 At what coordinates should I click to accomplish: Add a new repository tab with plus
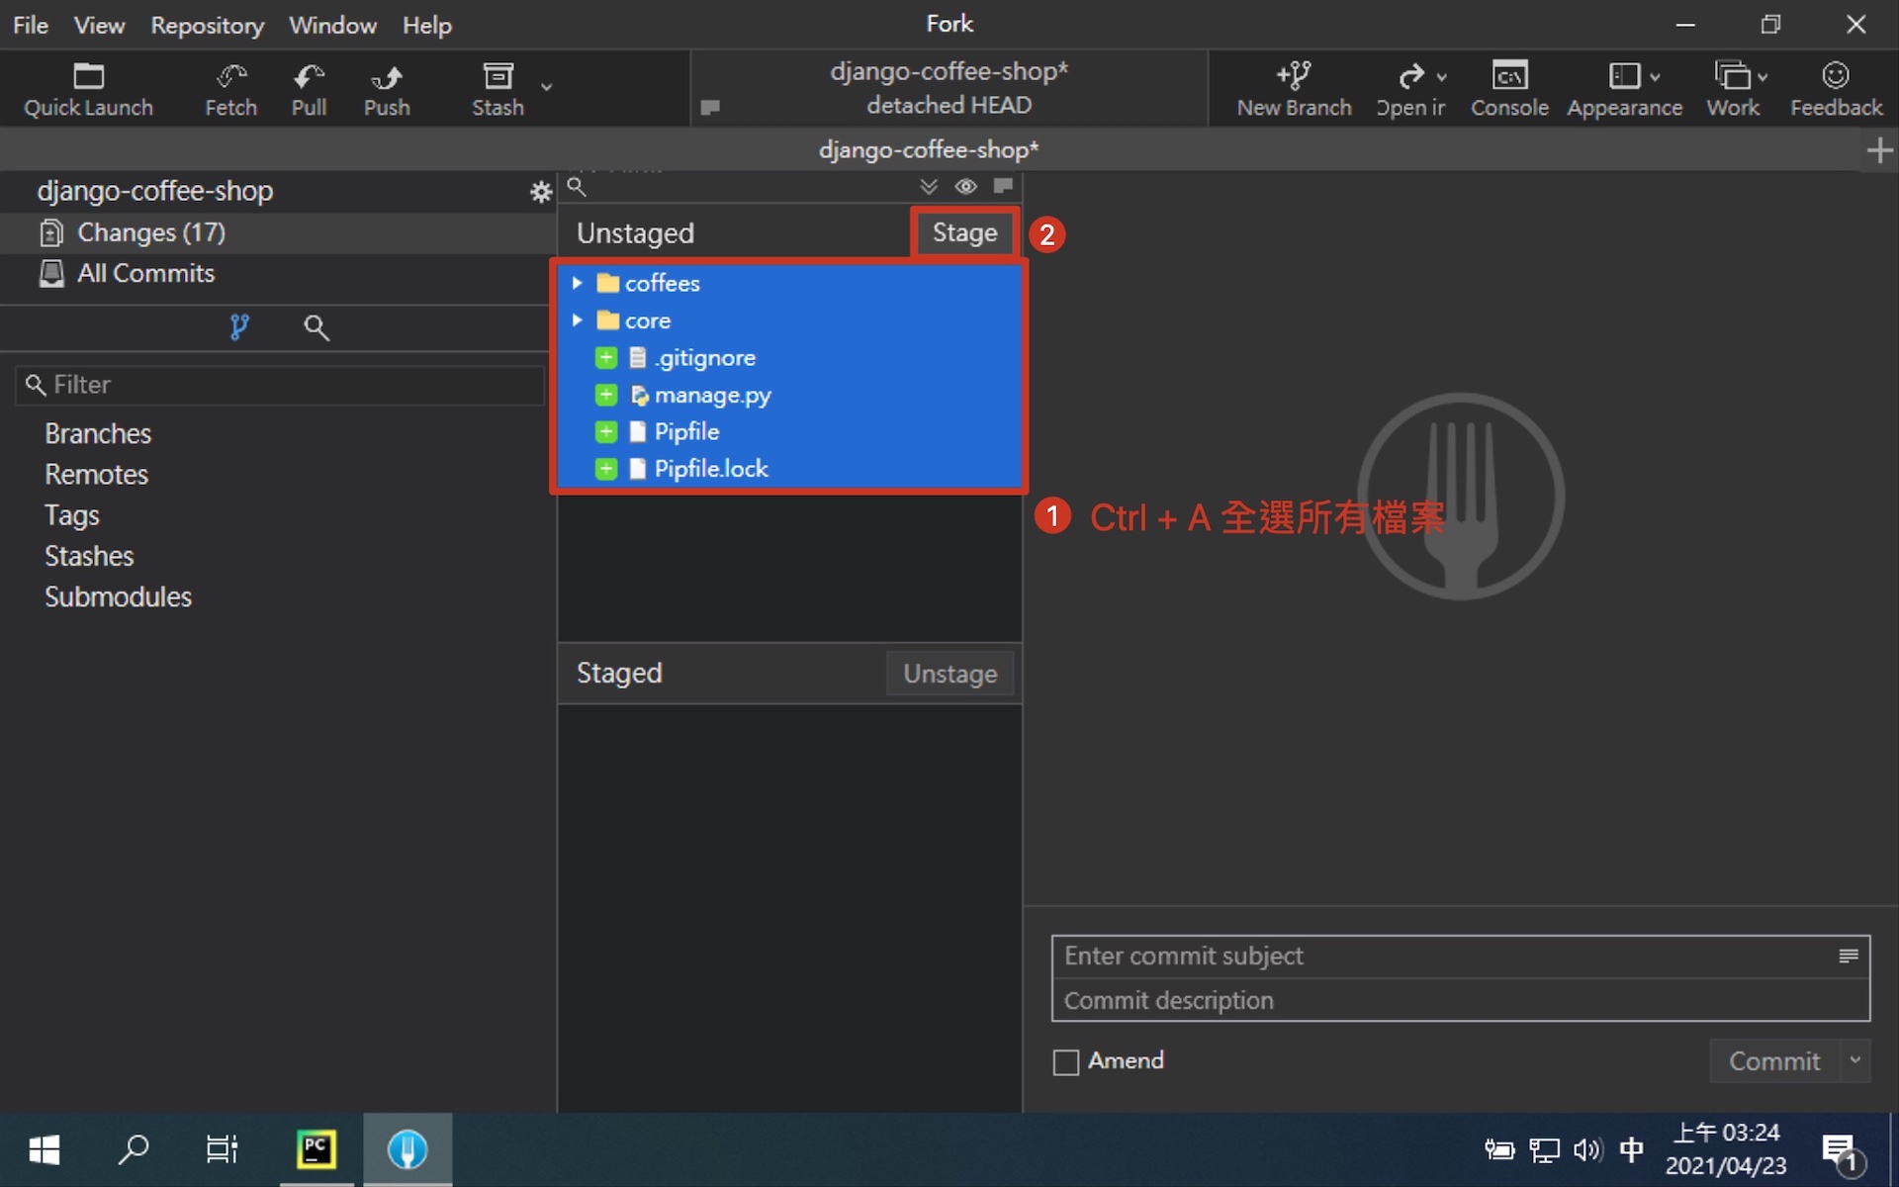[1879, 150]
